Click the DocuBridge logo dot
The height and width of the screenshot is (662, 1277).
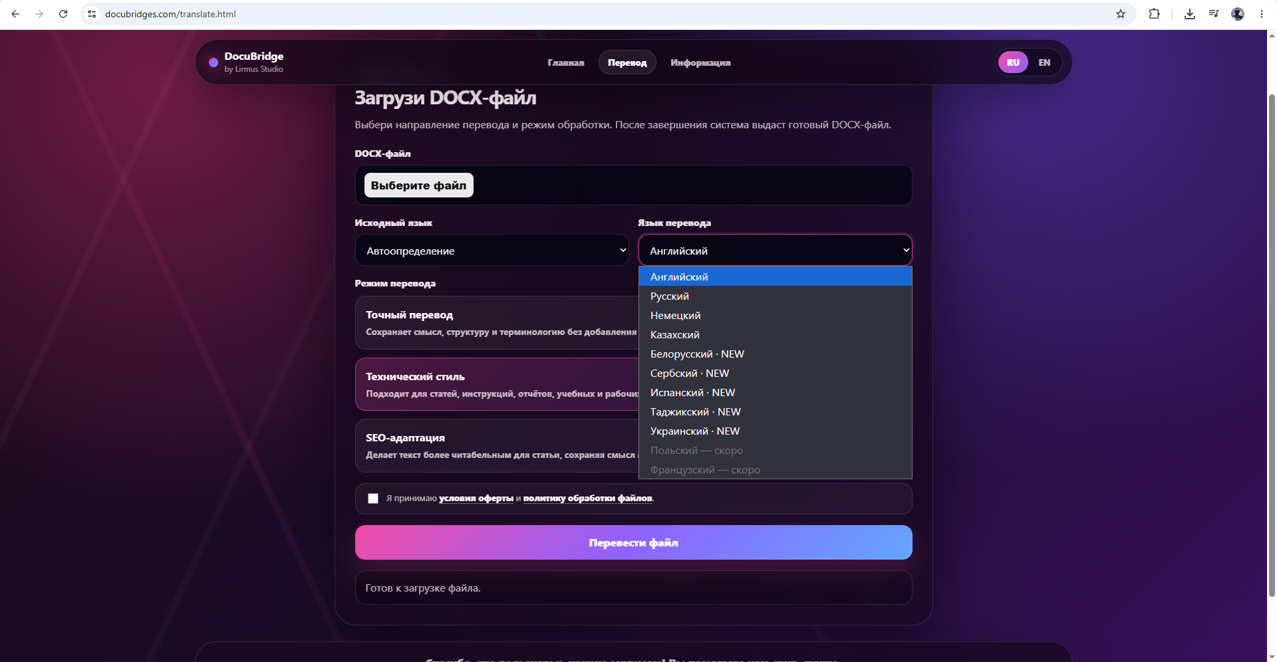213,62
